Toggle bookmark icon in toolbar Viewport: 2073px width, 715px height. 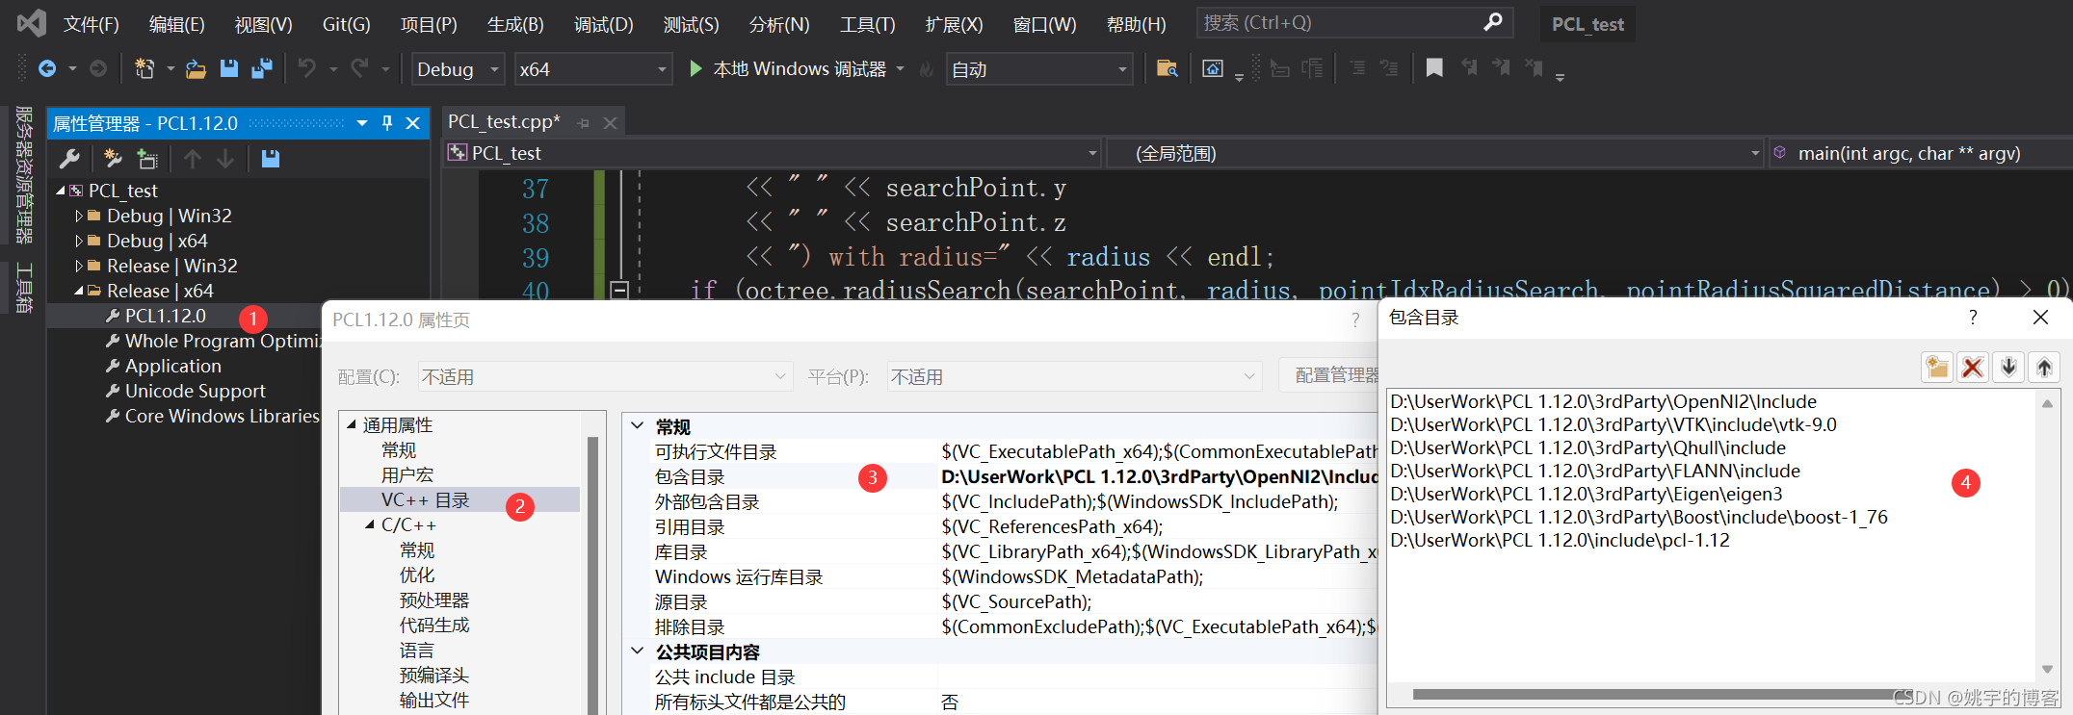(x=1434, y=68)
